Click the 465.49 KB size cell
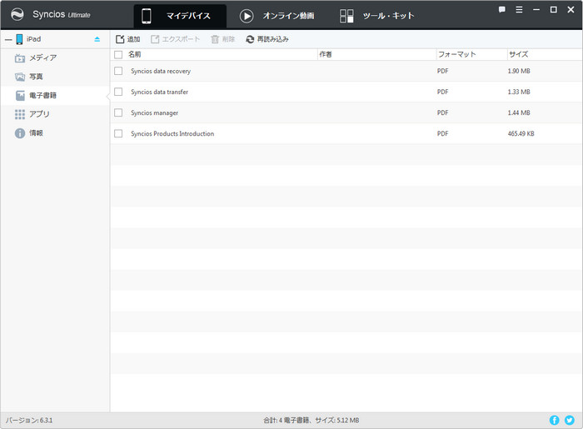 click(521, 133)
